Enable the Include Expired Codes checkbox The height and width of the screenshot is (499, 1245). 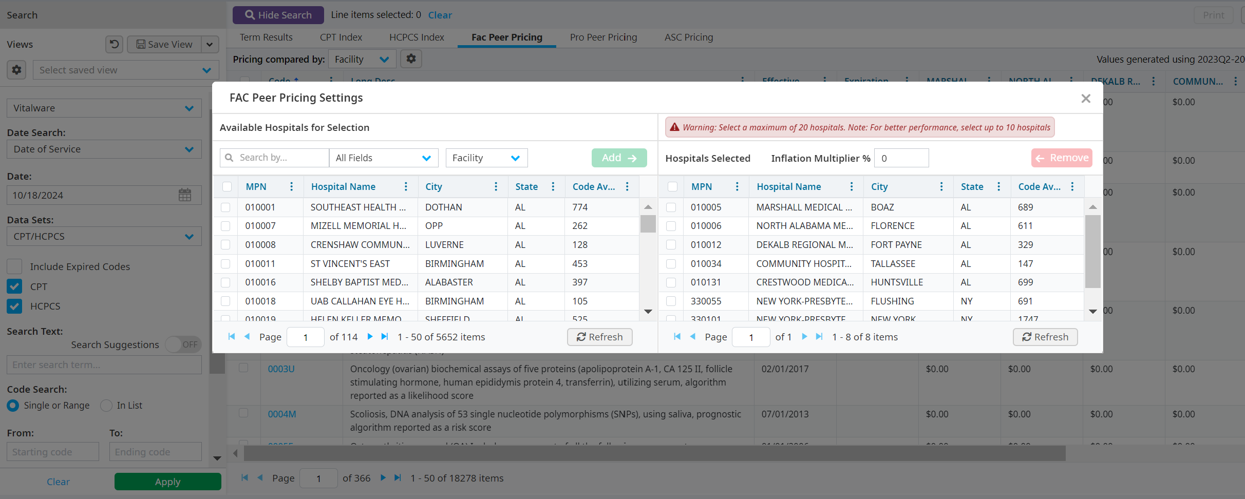click(14, 266)
